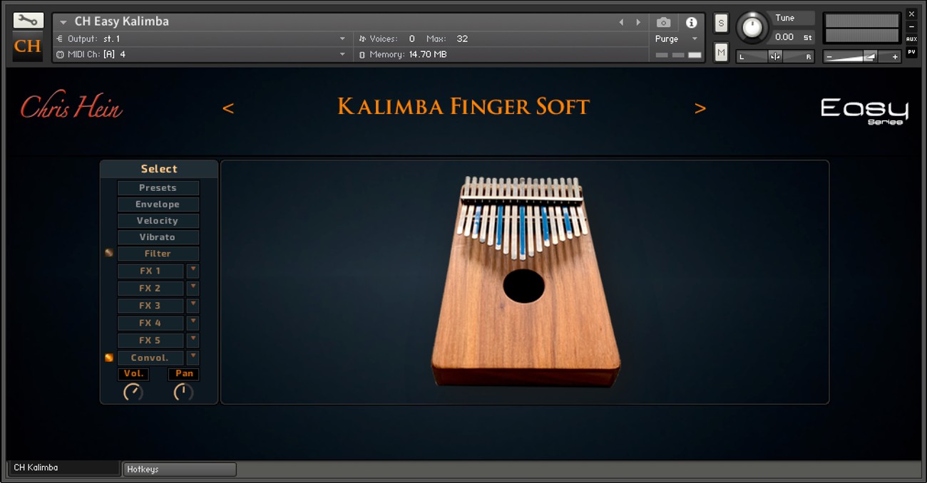This screenshot has height=483, width=927.
Task: Toggle the AUX sends view
Action: point(911,39)
